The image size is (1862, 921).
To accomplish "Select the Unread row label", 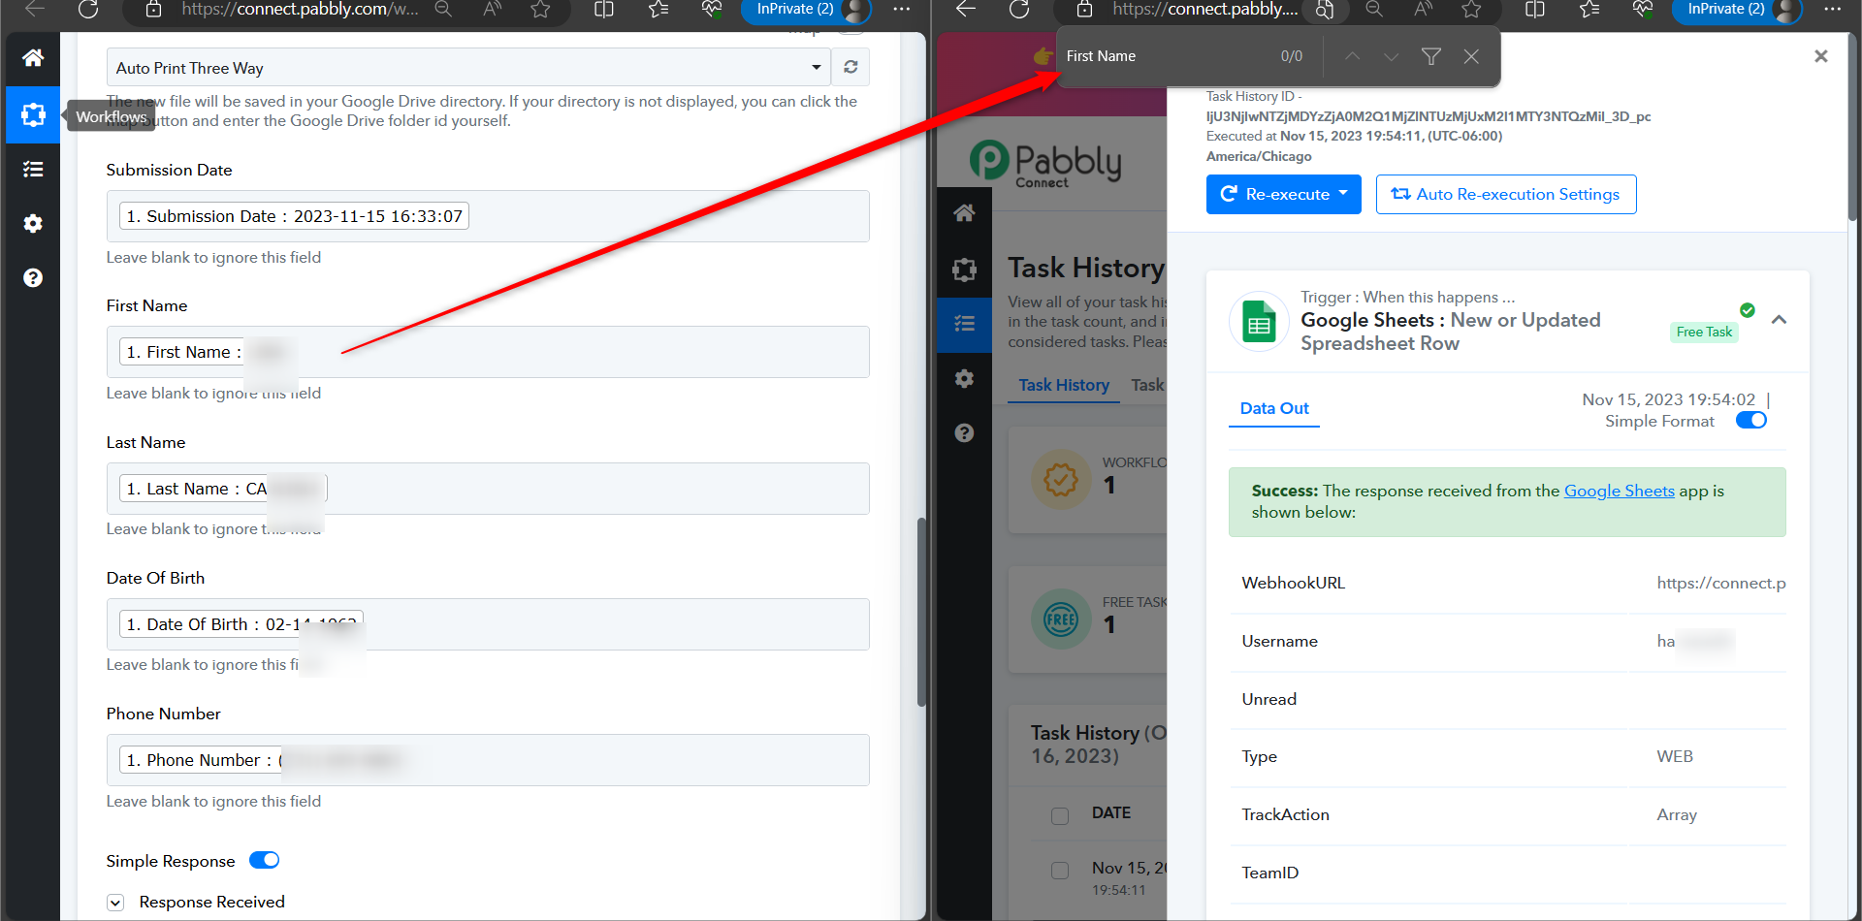I will click(x=1268, y=699).
